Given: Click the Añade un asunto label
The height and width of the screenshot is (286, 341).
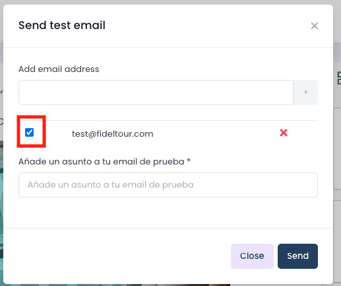Looking at the screenshot, I should pos(101,162).
